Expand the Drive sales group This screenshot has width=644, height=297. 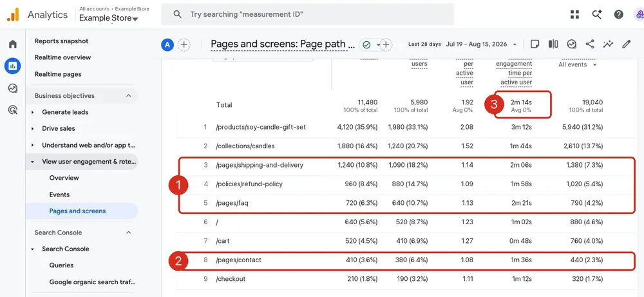pyautogui.click(x=33, y=129)
